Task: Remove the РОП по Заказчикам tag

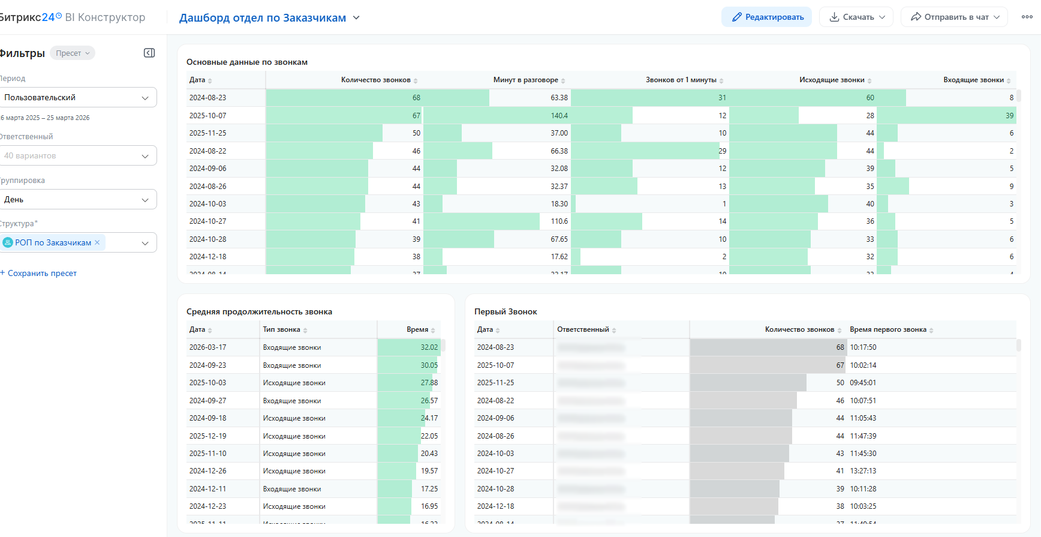Action: point(97,242)
